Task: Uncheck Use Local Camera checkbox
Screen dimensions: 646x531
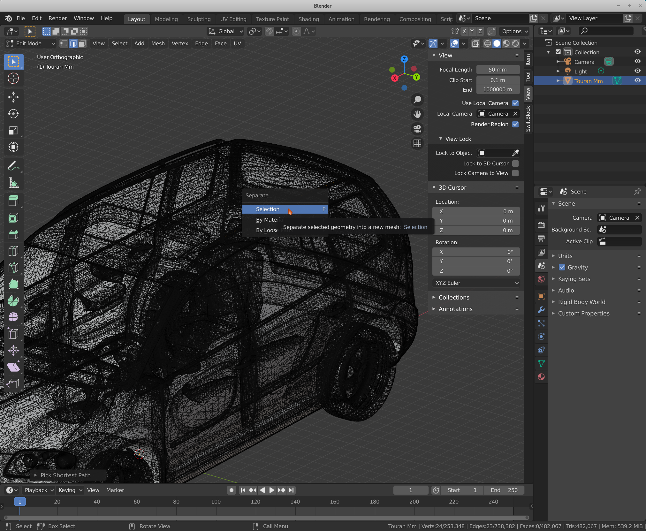Action: click(515, 103)
